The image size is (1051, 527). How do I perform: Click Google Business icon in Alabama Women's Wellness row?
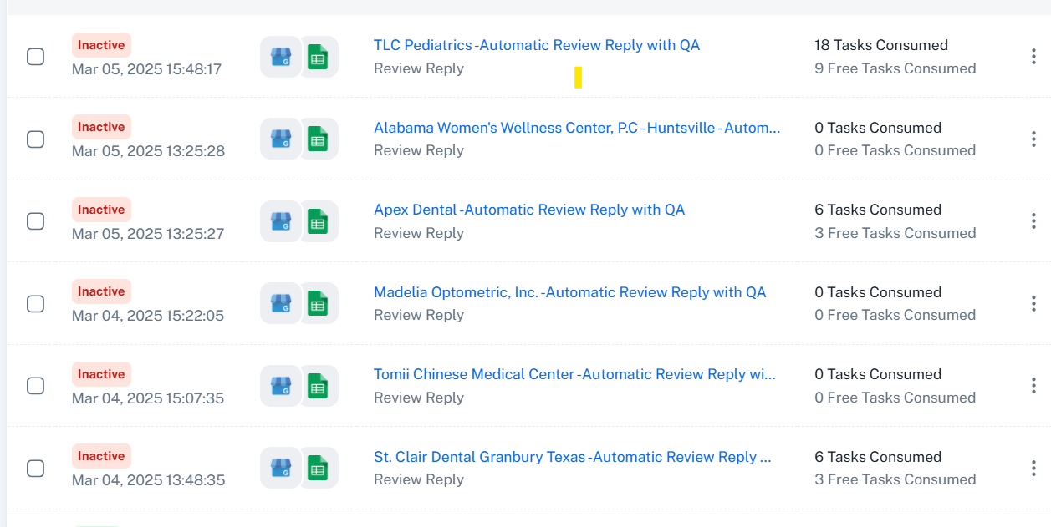(280, 139)
